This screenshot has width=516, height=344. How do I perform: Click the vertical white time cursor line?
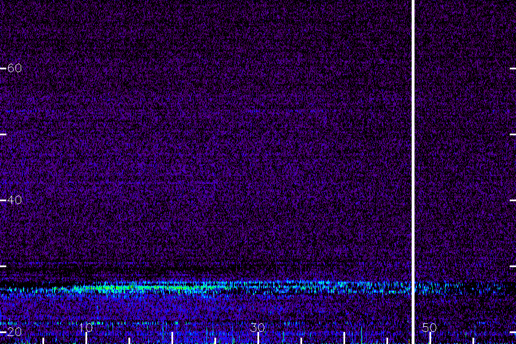coord(413,172)
